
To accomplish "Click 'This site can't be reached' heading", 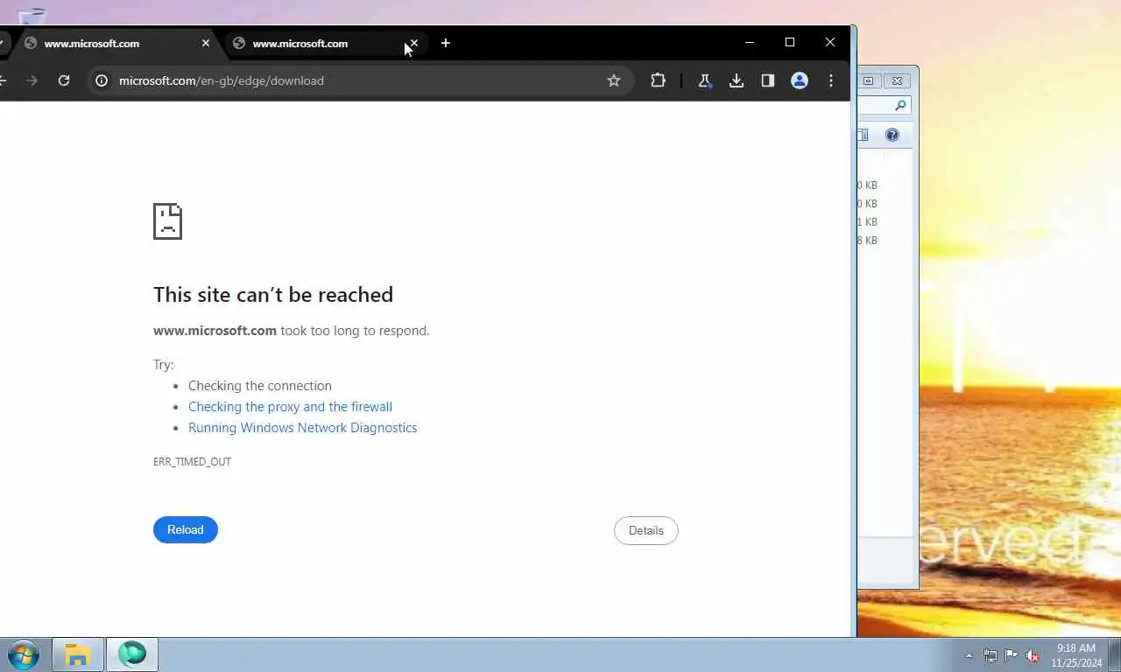I will 273,295.
